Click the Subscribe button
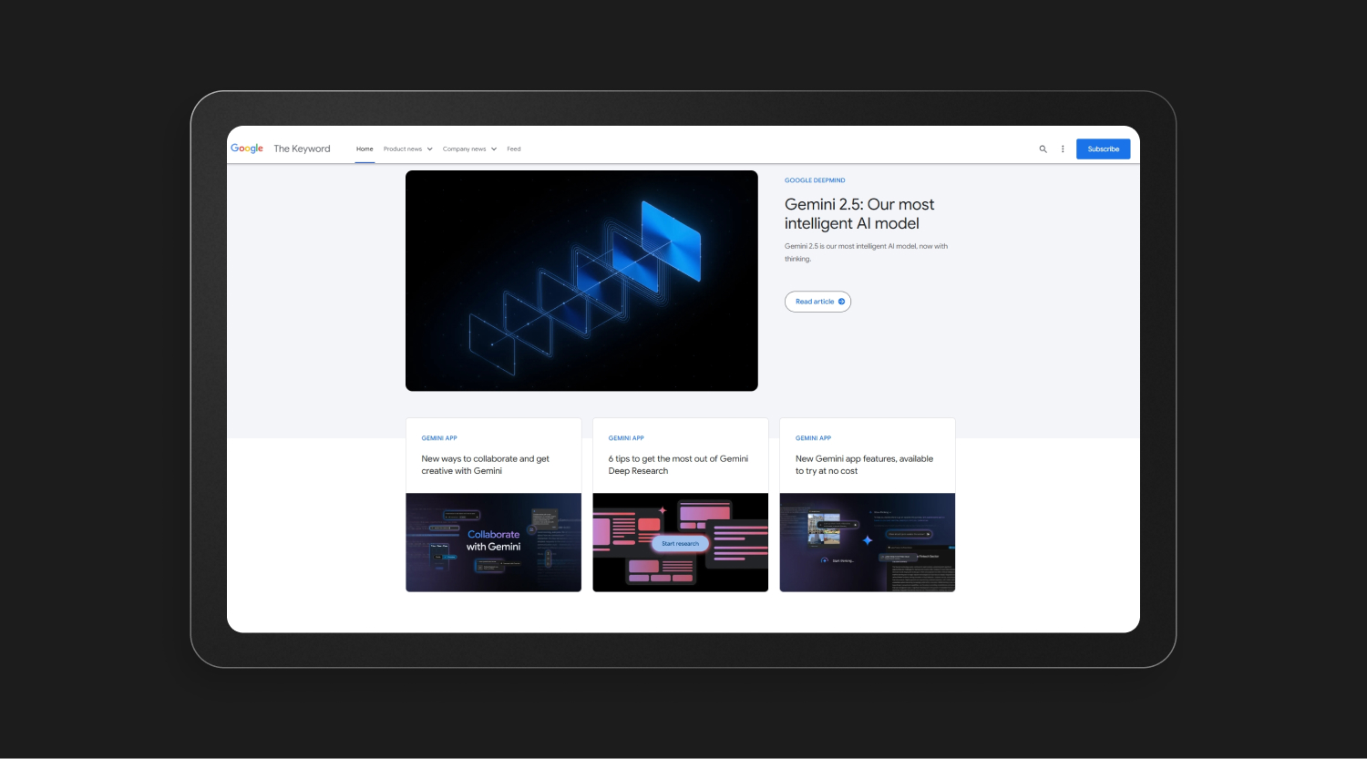Screen dimensions: 1367x759 click(1103, 149)
